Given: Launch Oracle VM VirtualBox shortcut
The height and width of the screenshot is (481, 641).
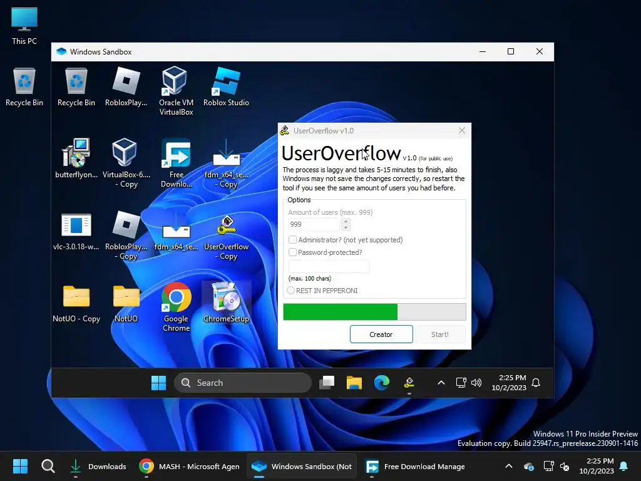Looking at the screenshot, I should click(176, 91).
